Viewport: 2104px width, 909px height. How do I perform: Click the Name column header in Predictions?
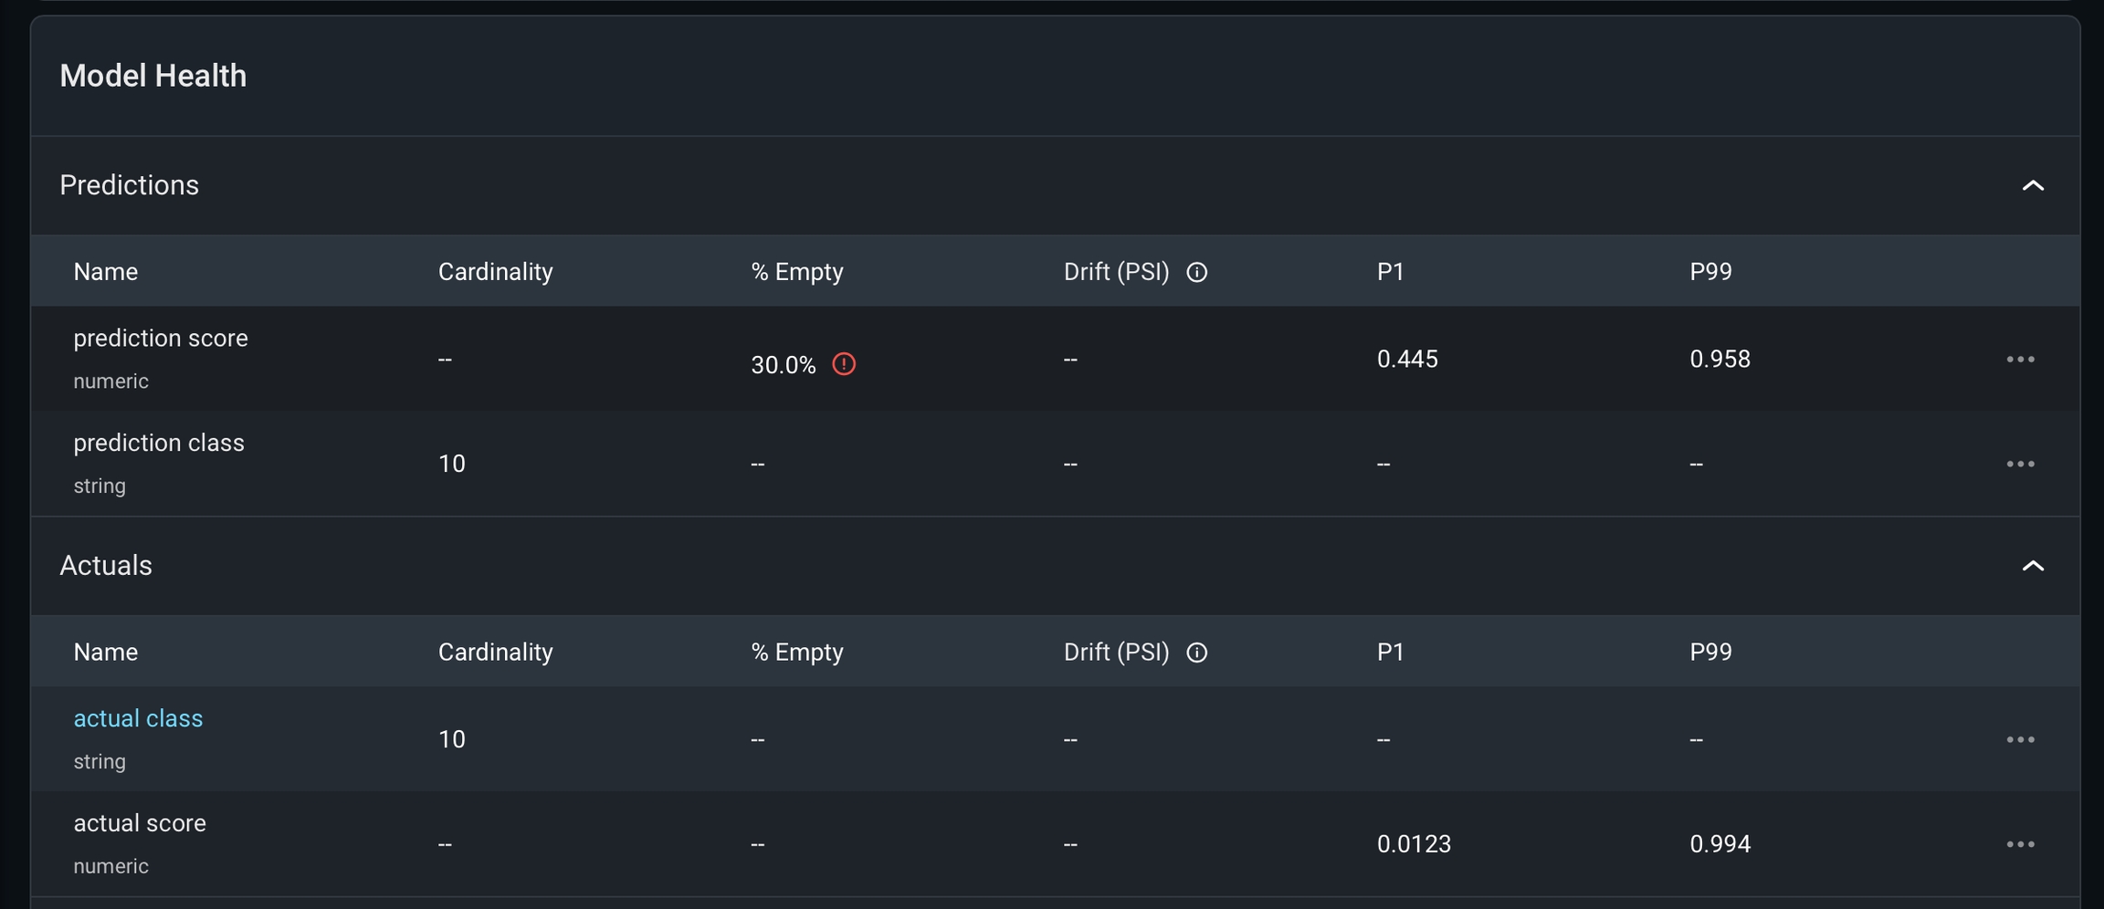[x=106, y=272]
